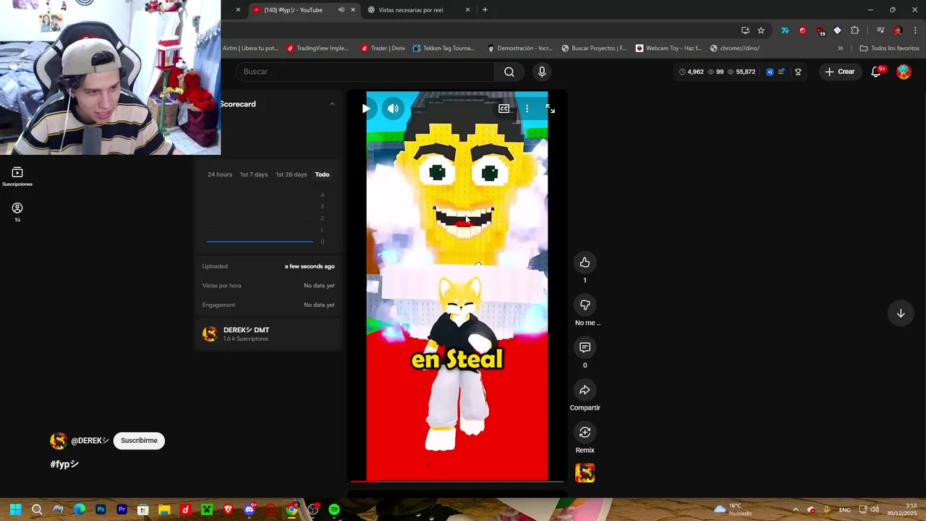Open the YouTube account avatar menu
The height and width of the screenshot is (521, 926).
(904, 72)
